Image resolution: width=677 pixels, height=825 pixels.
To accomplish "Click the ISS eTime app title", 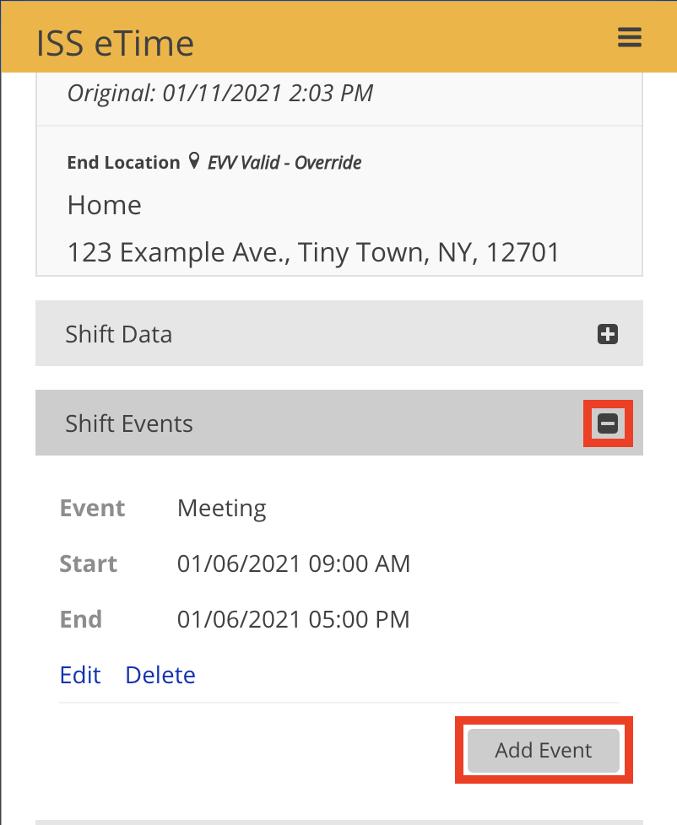I will tap(115, 43).
